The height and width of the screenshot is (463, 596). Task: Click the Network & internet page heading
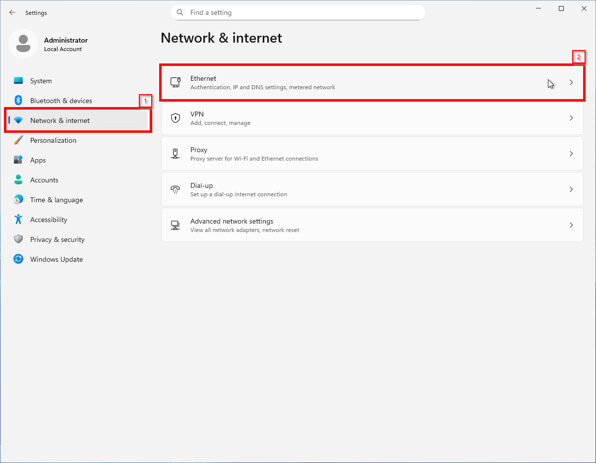pos(222,38)
